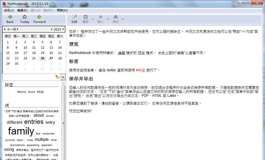Click the word 'separating' in word cloud
Screen dimensions: 265x160
33,145
